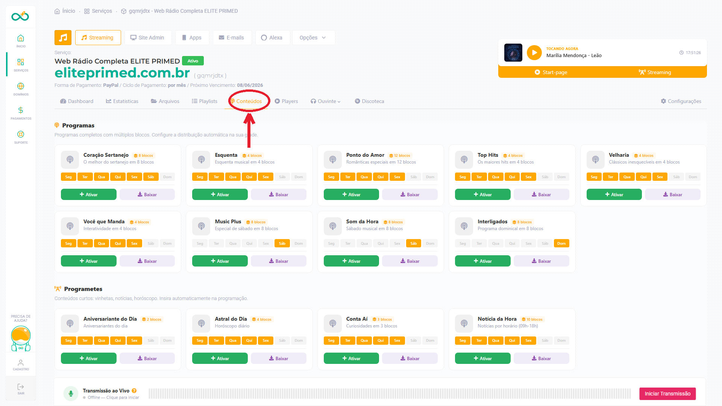Open Site Admin
This screenshot has width=722, height=406.
pyautogui.click(x=147, y=38)
